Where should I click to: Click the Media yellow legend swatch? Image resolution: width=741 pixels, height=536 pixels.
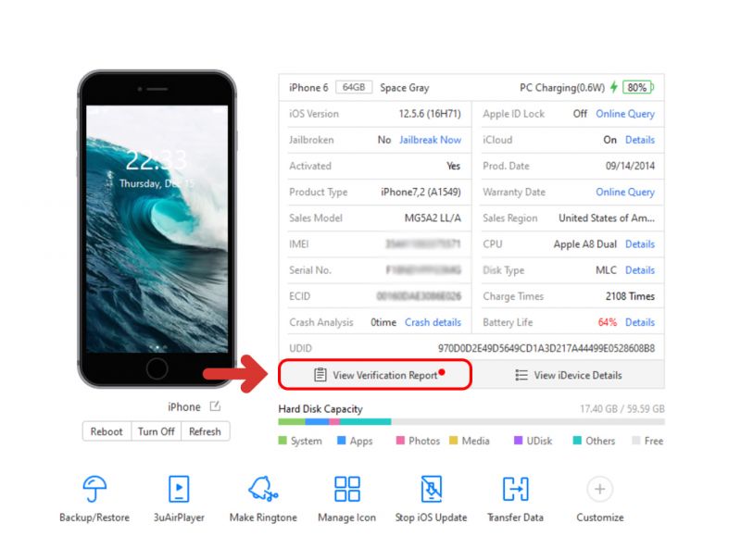(453, 440)
